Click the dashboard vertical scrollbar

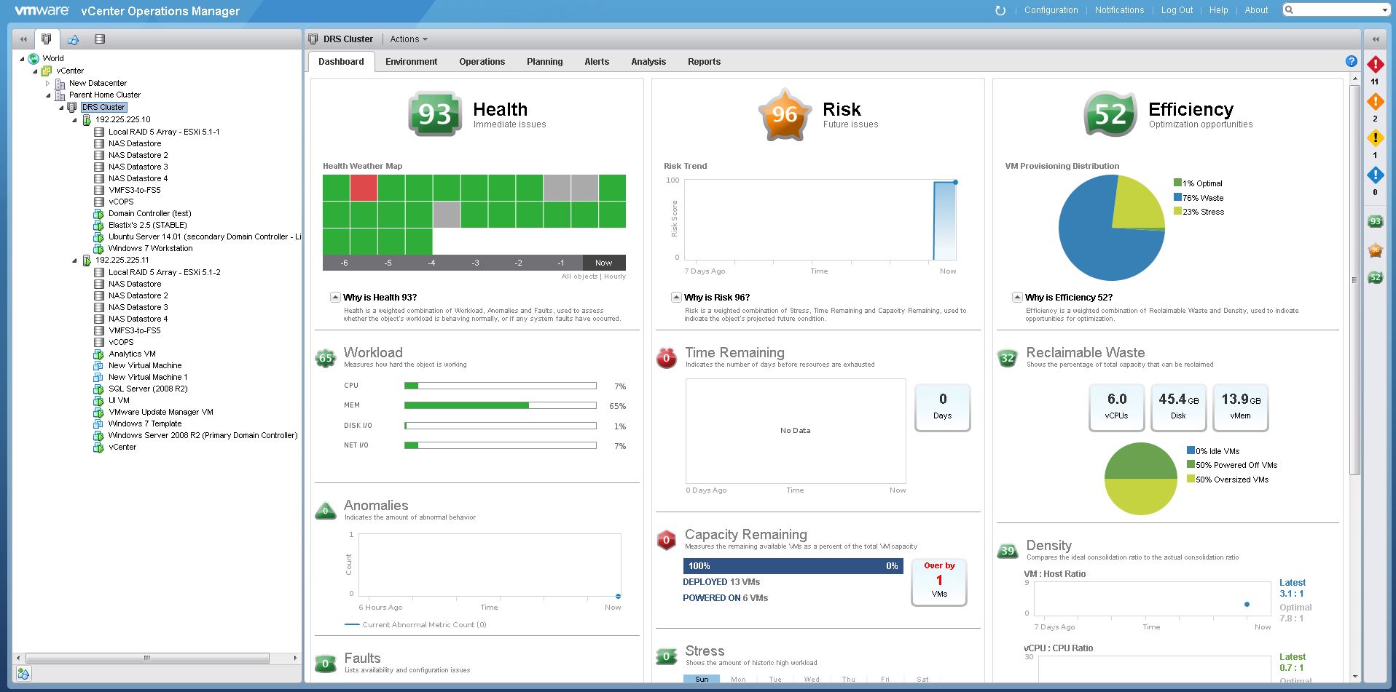click(1354, 280)
